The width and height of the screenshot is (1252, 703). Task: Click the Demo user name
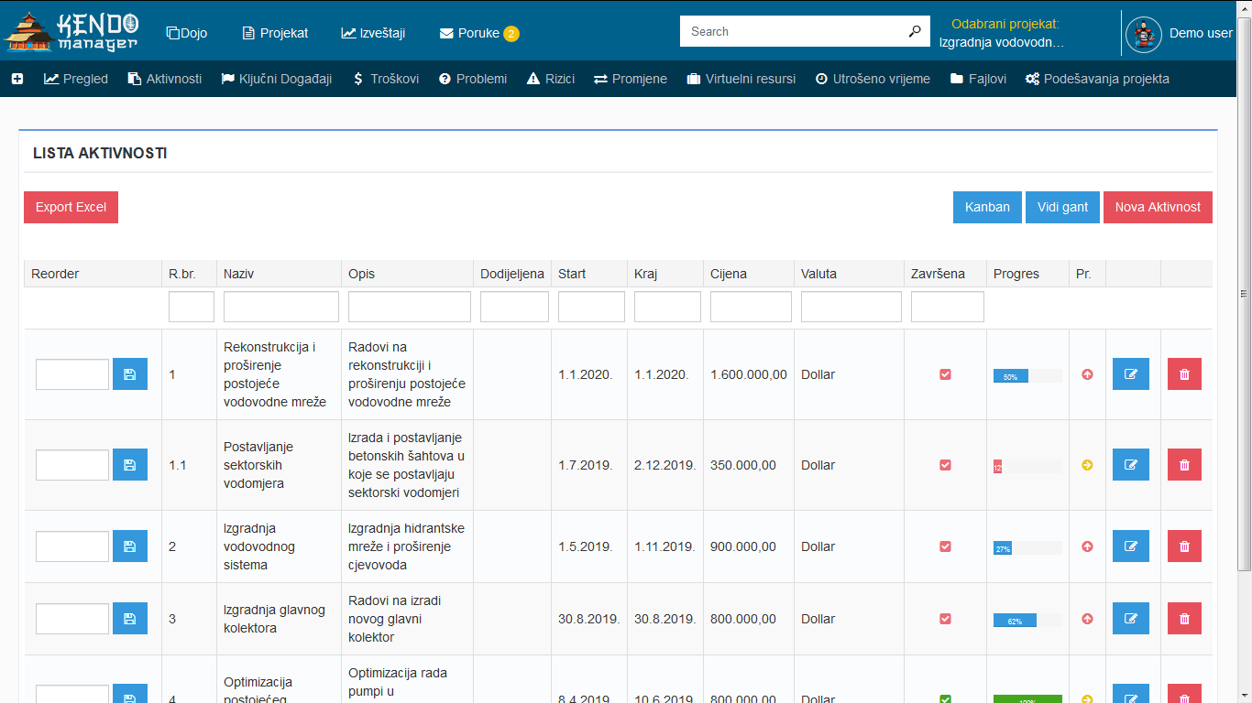point(1201,33)
